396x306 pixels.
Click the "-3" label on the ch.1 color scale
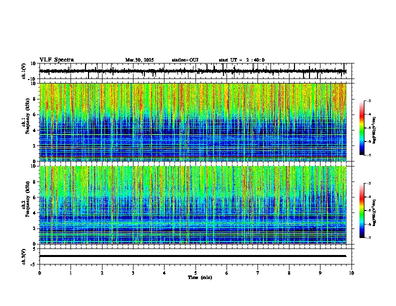pyautogui.click(x=369, y=100)
